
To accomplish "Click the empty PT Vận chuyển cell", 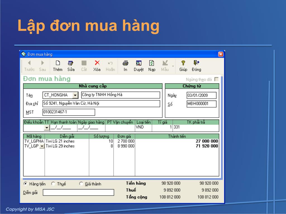I will click(120, 128).
